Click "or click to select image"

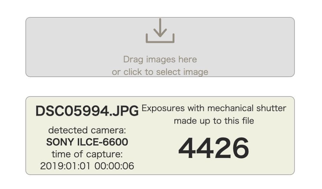(160, 72)
